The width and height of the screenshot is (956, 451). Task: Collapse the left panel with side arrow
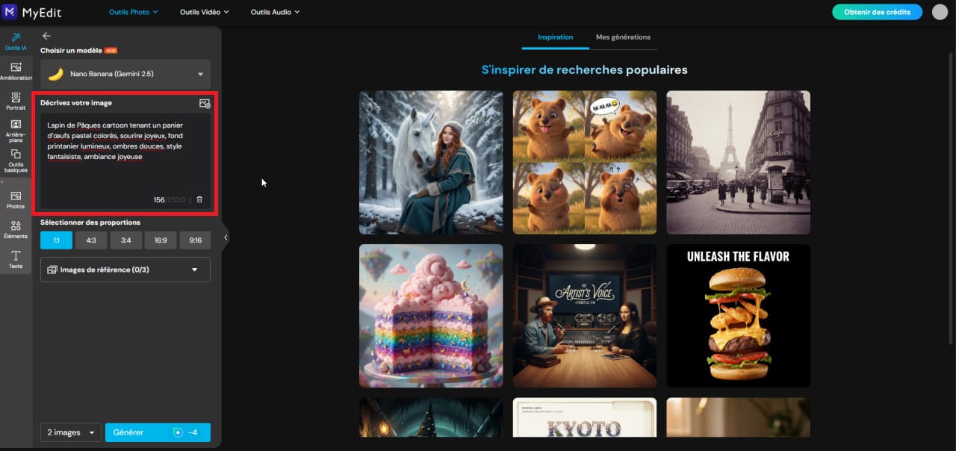click(225, 237)
